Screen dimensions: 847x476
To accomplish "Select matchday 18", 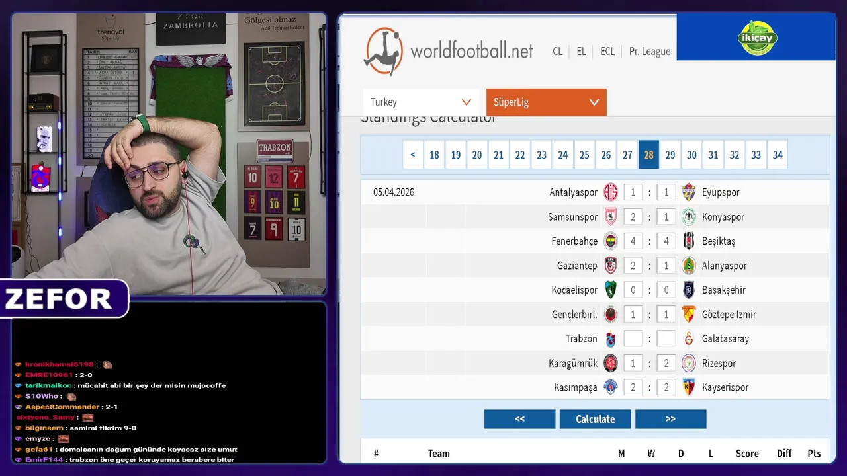I will (x=434, y=155).
